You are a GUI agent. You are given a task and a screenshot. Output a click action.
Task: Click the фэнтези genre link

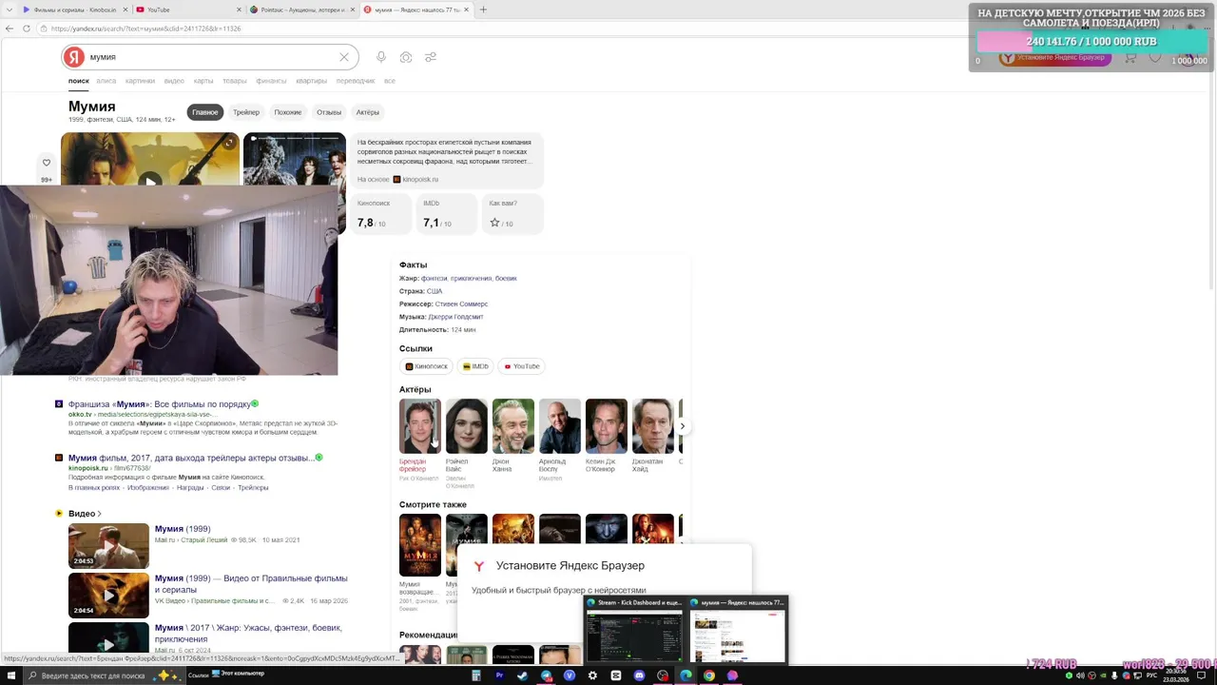pyautogui.click(x=434, y=279)
